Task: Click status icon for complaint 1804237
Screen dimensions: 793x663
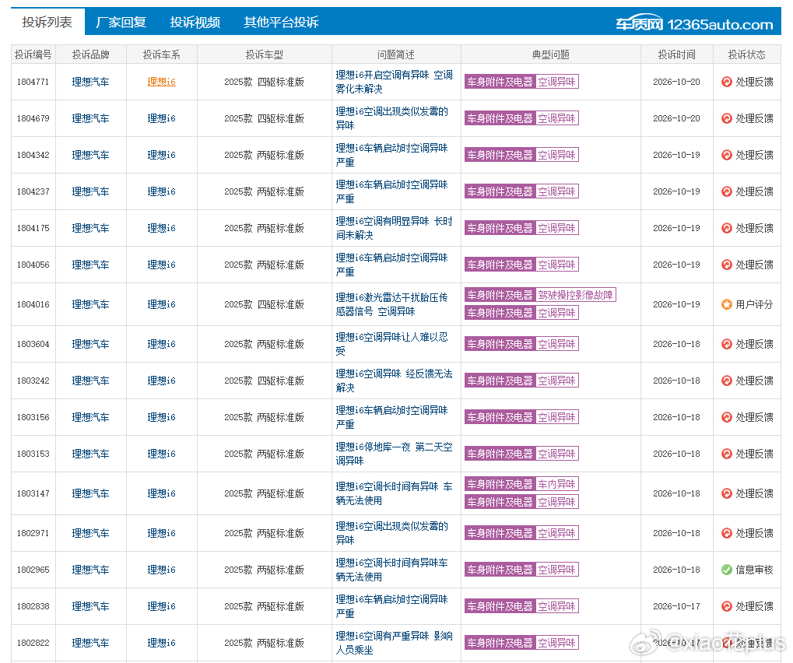Action: pyautogui.click(x=727, y=191)
